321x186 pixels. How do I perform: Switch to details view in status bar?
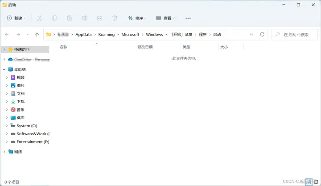click(x=309, y=182)
